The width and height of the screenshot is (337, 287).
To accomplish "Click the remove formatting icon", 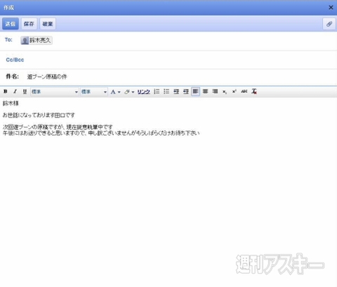I will pyautogui.click(x=254, y=91).
